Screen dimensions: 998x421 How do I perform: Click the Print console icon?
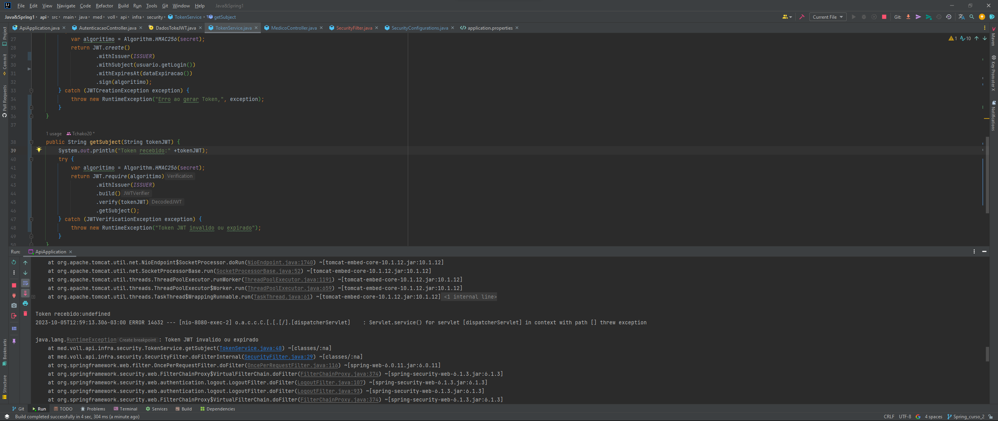pyautogui.click(x=25, y=303)
